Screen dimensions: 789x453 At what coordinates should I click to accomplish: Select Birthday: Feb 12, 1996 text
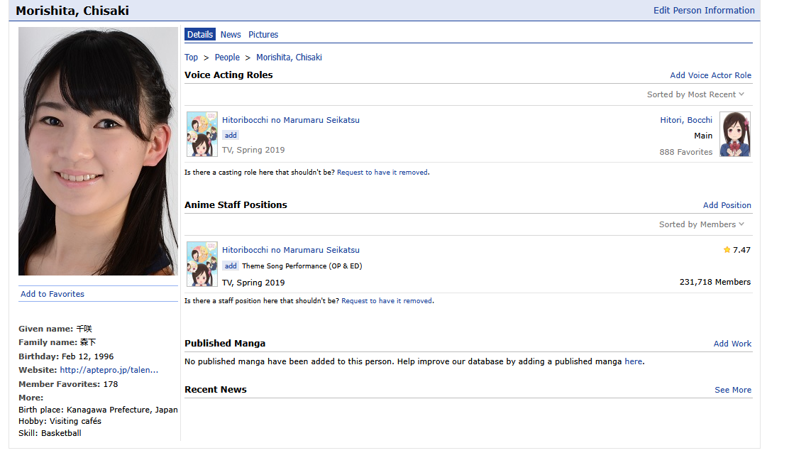tap(66, 356)
